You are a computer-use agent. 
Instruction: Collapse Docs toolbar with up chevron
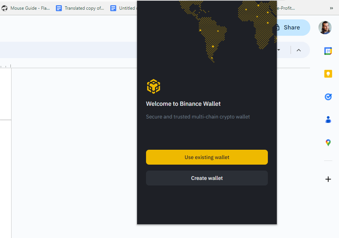(x=298, y=50)
